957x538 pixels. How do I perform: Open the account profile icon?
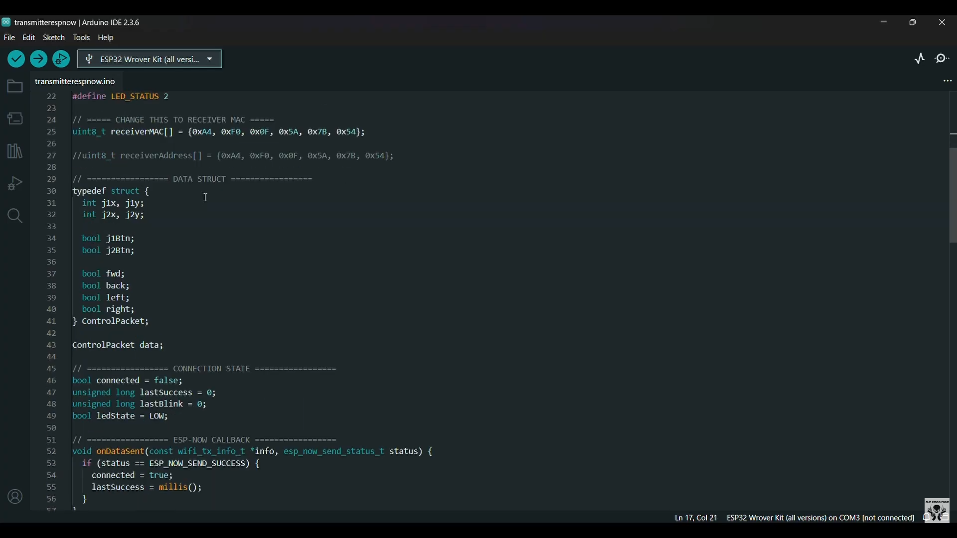[15, 497]
